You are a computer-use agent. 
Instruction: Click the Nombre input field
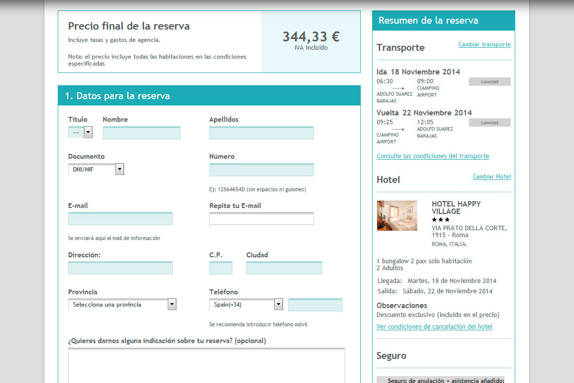tap(141, 133)
